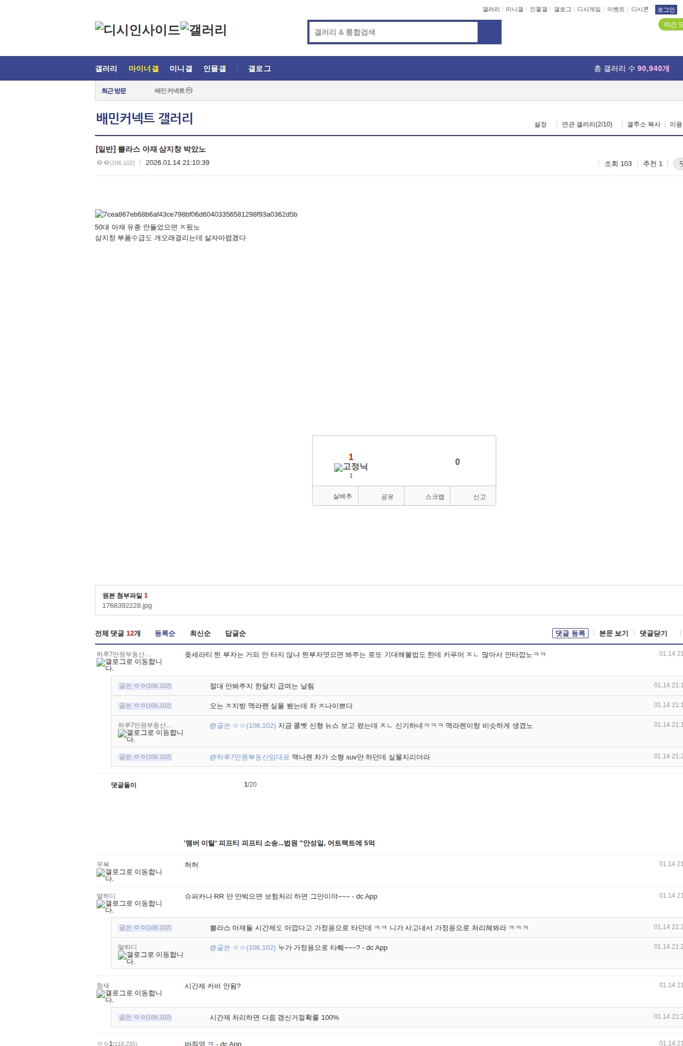Click the 댓글돌이 label
This screenshot has width=683, height=1046.
pos(124,785)
